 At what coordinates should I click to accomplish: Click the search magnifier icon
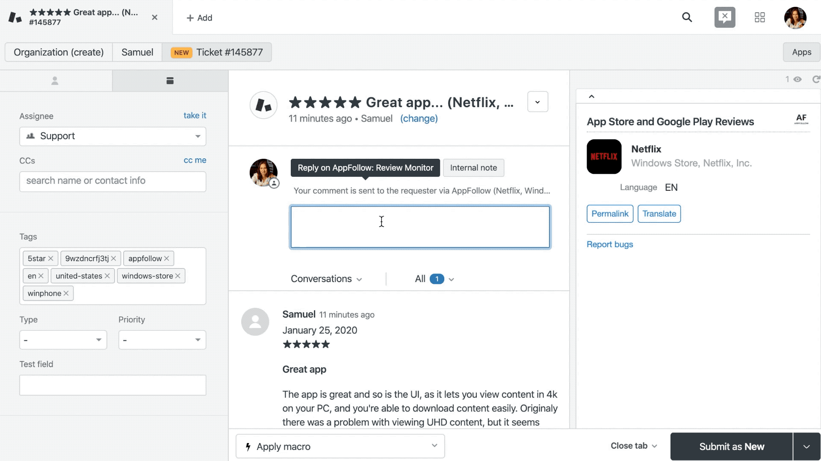[687, 18]
